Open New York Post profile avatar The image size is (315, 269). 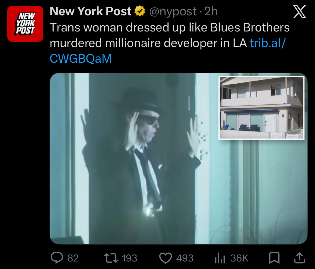(x=25, y=24)
